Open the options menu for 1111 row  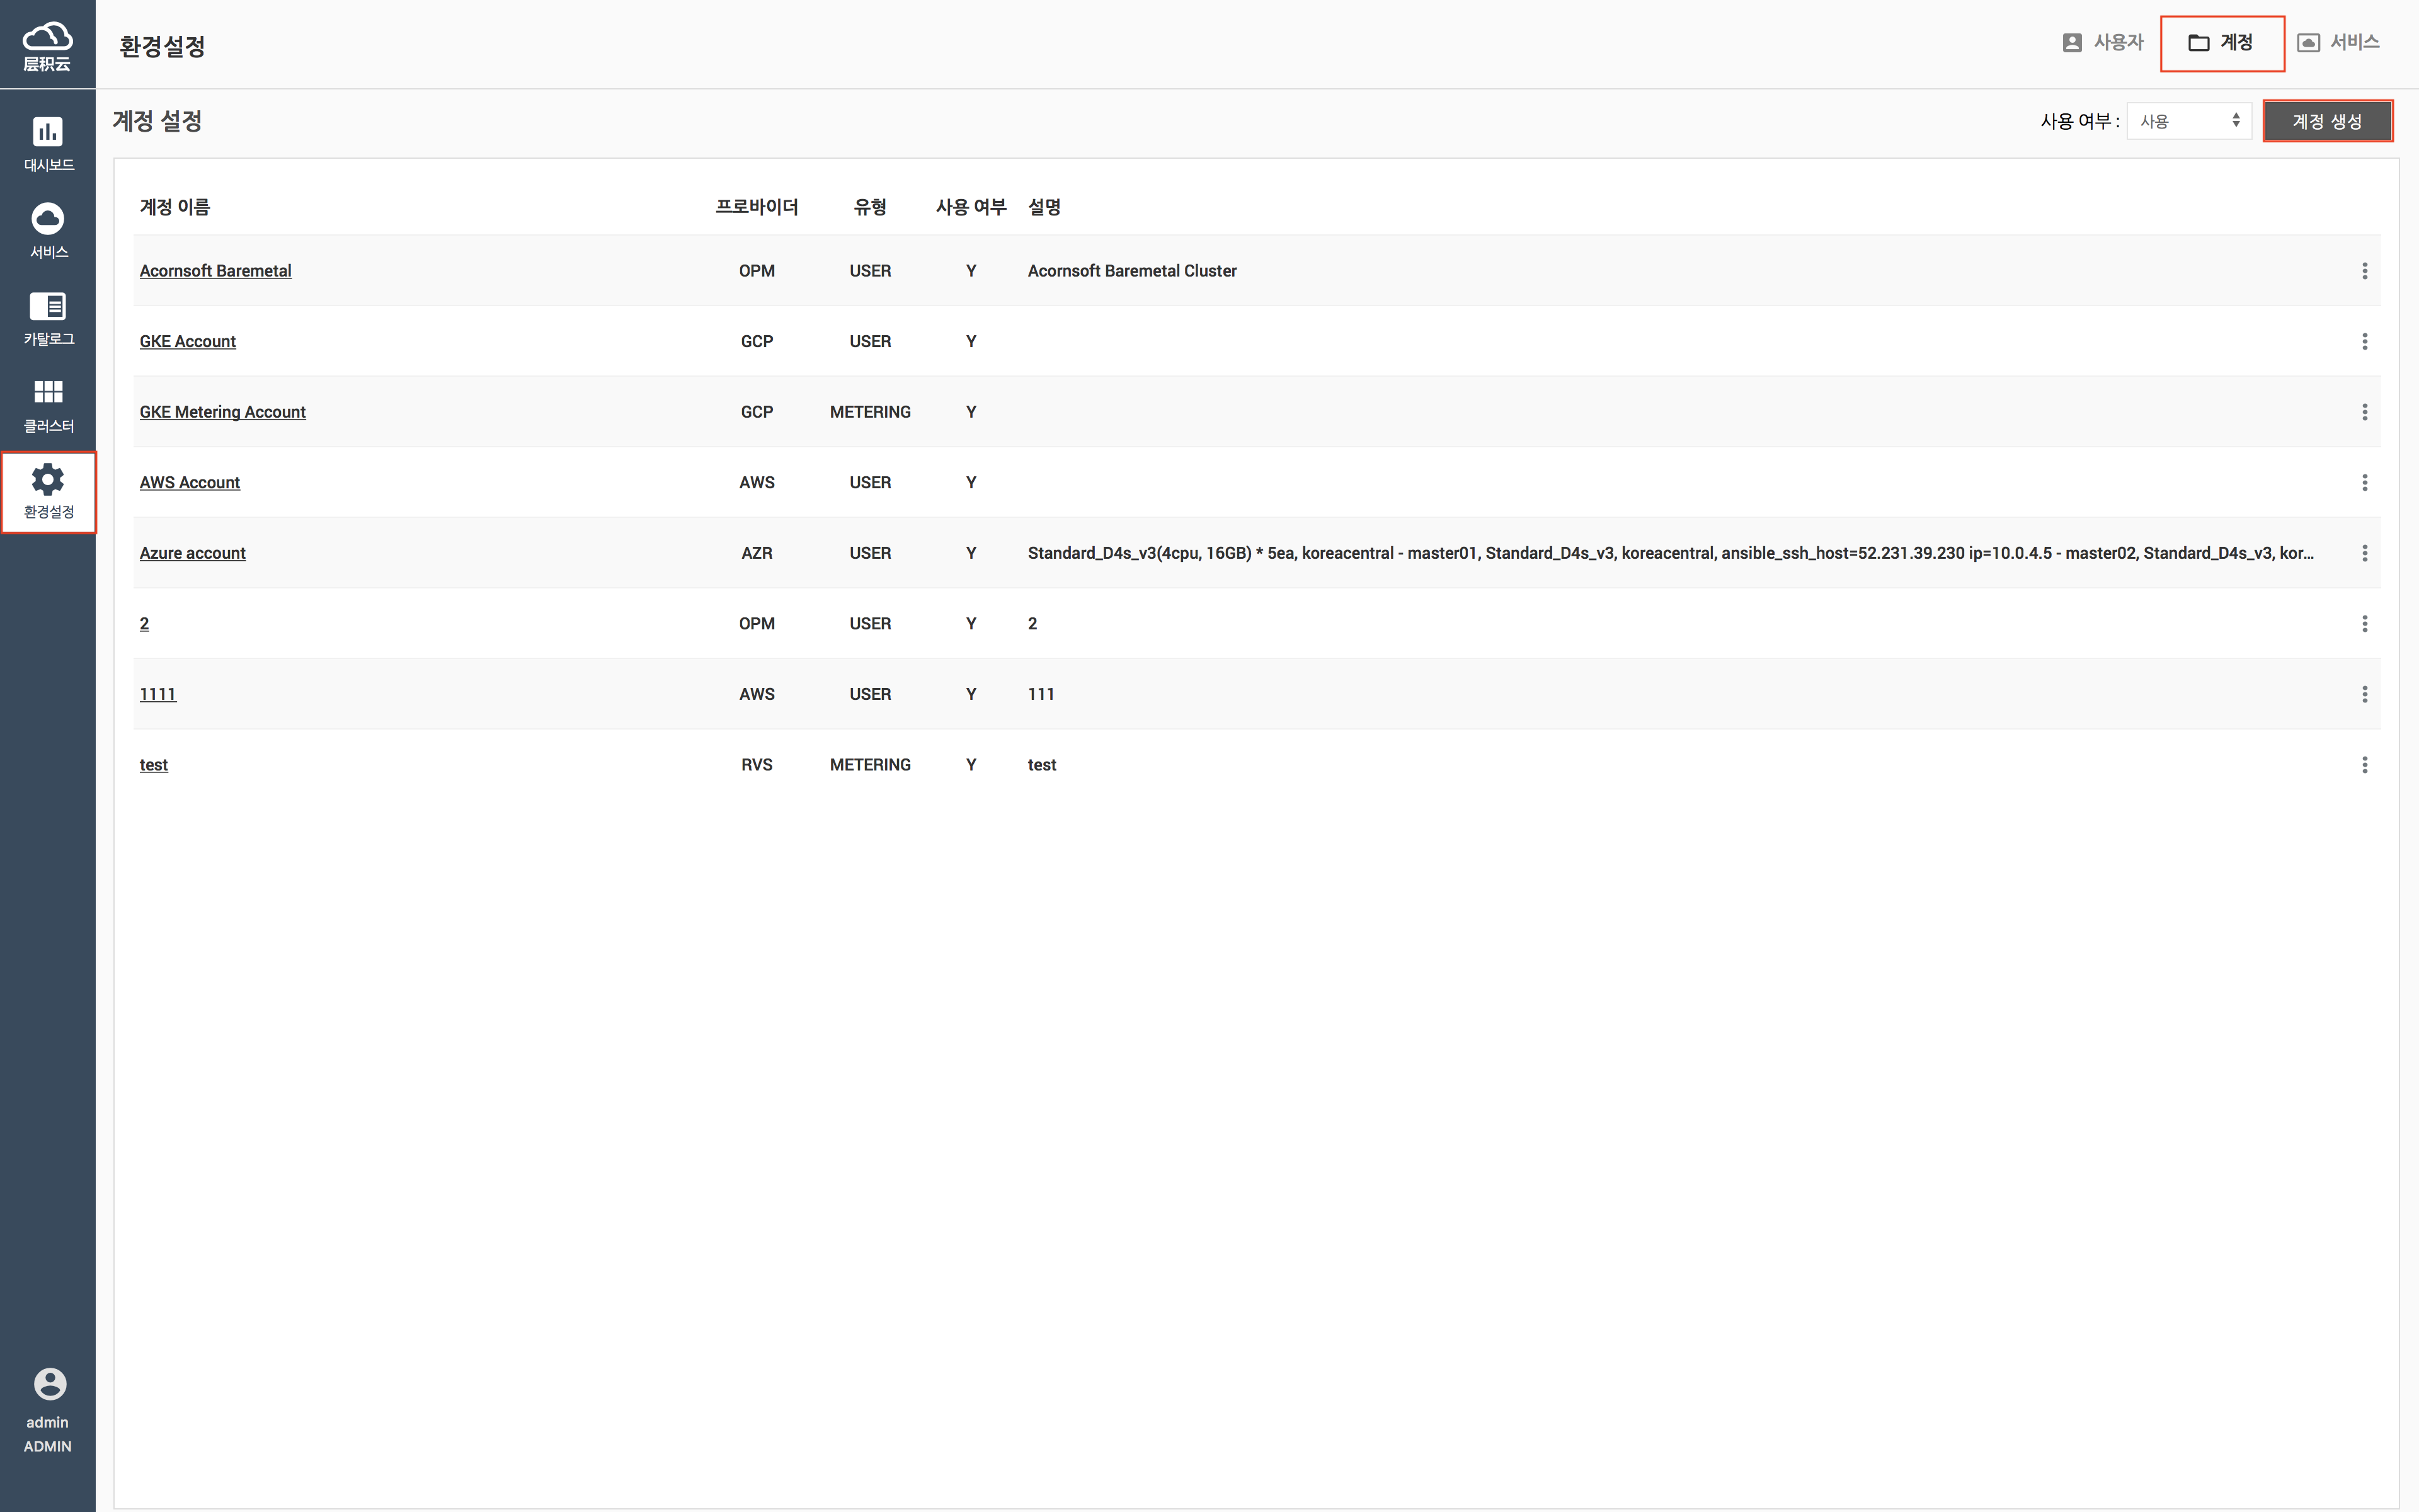click(2364, 694)
